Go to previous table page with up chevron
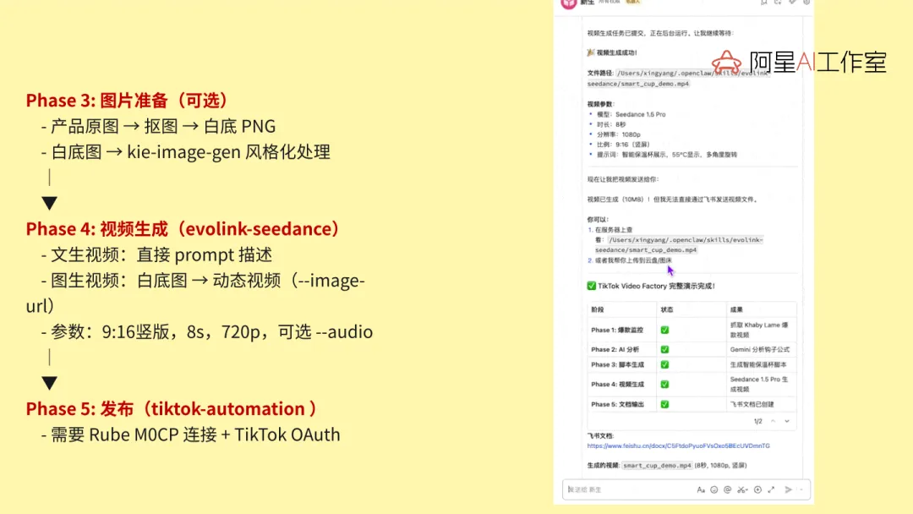Screen dimensions: 913x514 (x=774, y=421)
